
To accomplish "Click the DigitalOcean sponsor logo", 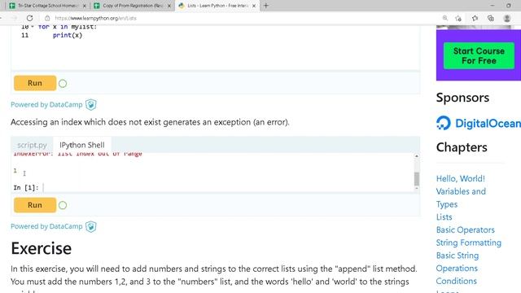I will (479, 123).
